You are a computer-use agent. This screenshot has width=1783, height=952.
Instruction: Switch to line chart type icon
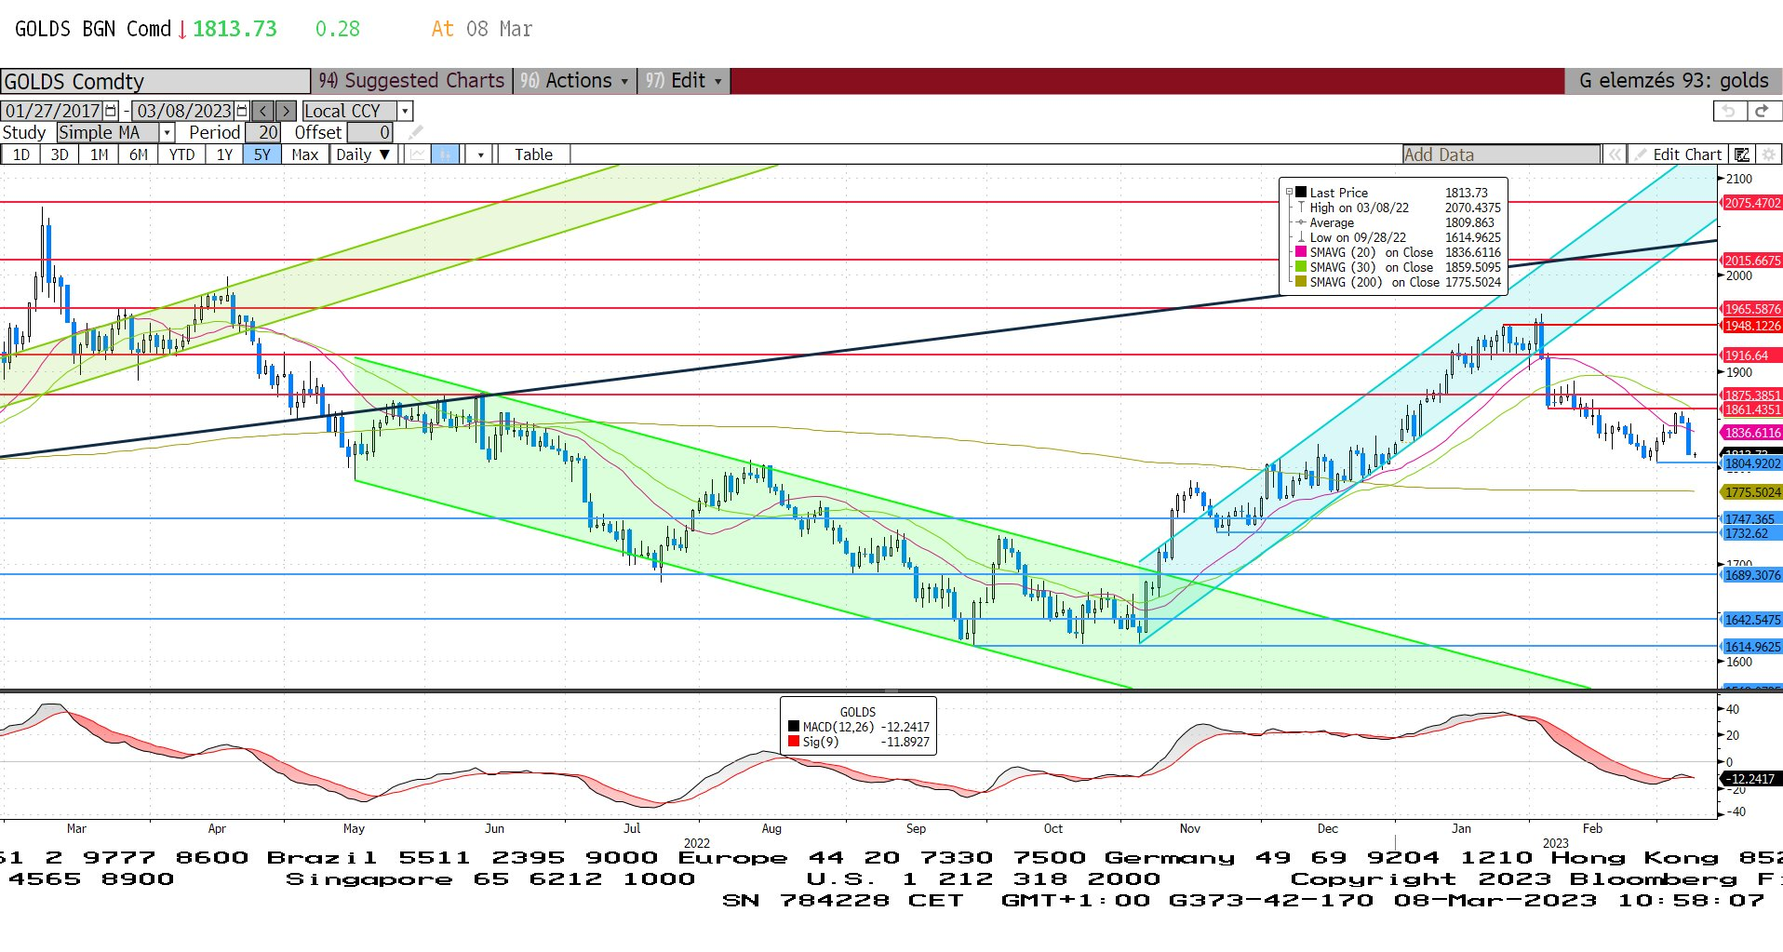pyautogui.click(x=418, y=154)
